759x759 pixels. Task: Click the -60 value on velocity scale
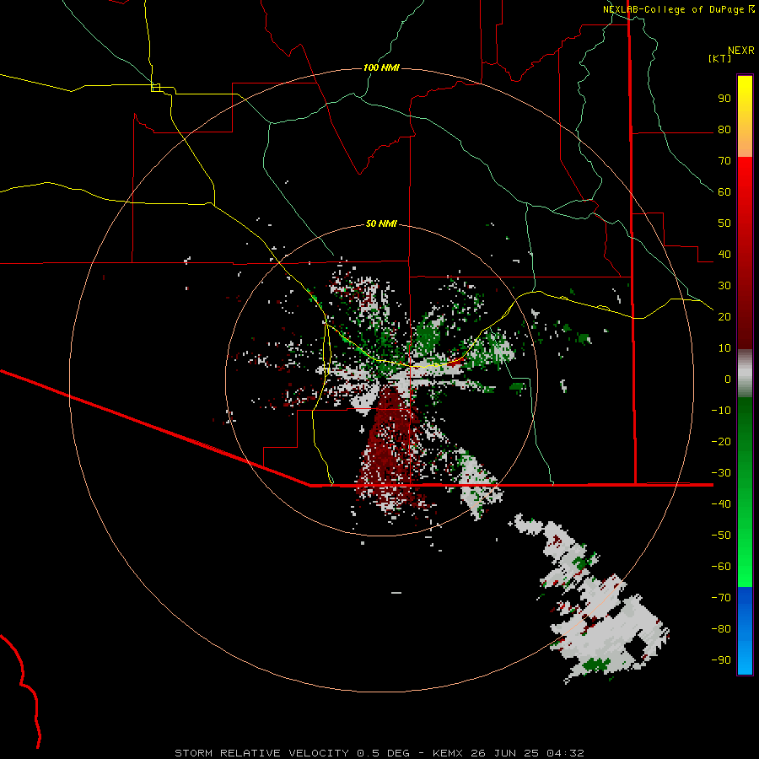click(721, 567)
